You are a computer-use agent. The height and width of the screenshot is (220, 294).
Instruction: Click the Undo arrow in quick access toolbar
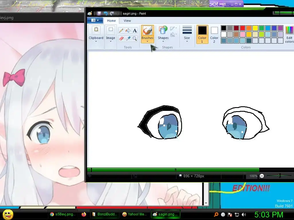click(x=106, y=13)
